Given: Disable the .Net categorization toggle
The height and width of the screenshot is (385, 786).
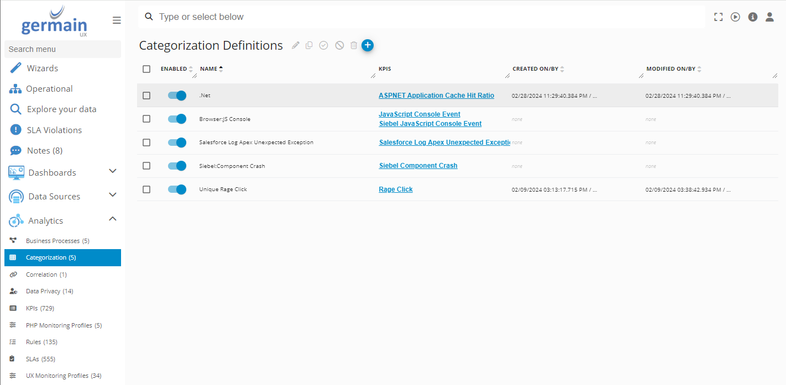Looking at the screenshot, I should tap(177, 96).
